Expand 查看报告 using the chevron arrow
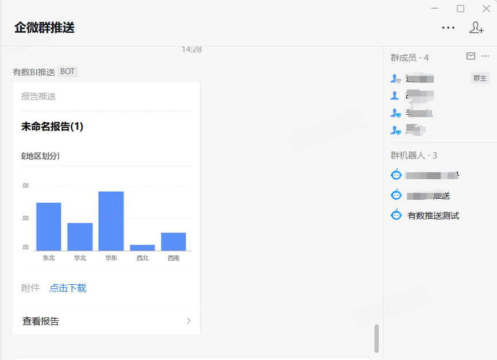The height and width of the screenshot is (360, 497). [x=188, y=321]
